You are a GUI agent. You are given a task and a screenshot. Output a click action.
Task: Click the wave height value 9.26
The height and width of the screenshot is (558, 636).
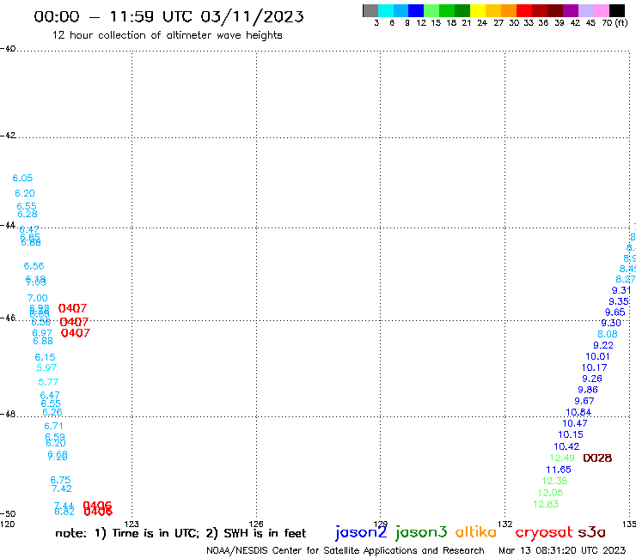point(592,379)
